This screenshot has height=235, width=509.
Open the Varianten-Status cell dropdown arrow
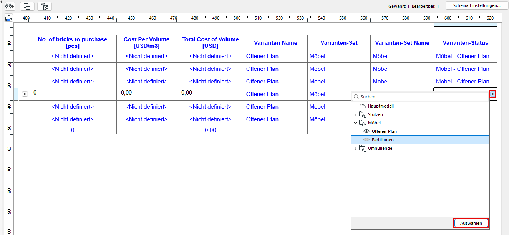click(493, 94)
